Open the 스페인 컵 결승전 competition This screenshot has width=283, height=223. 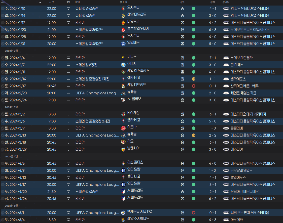tap(87, 192)
